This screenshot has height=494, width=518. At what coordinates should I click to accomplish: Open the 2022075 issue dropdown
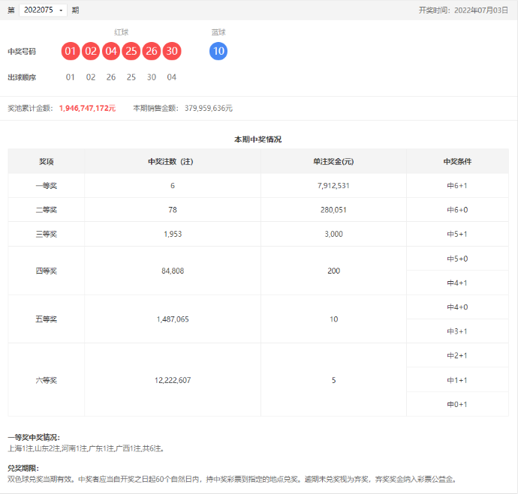click(x=43, y=10)
